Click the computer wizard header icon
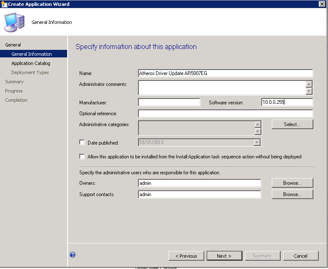 [x=14, y=21]
